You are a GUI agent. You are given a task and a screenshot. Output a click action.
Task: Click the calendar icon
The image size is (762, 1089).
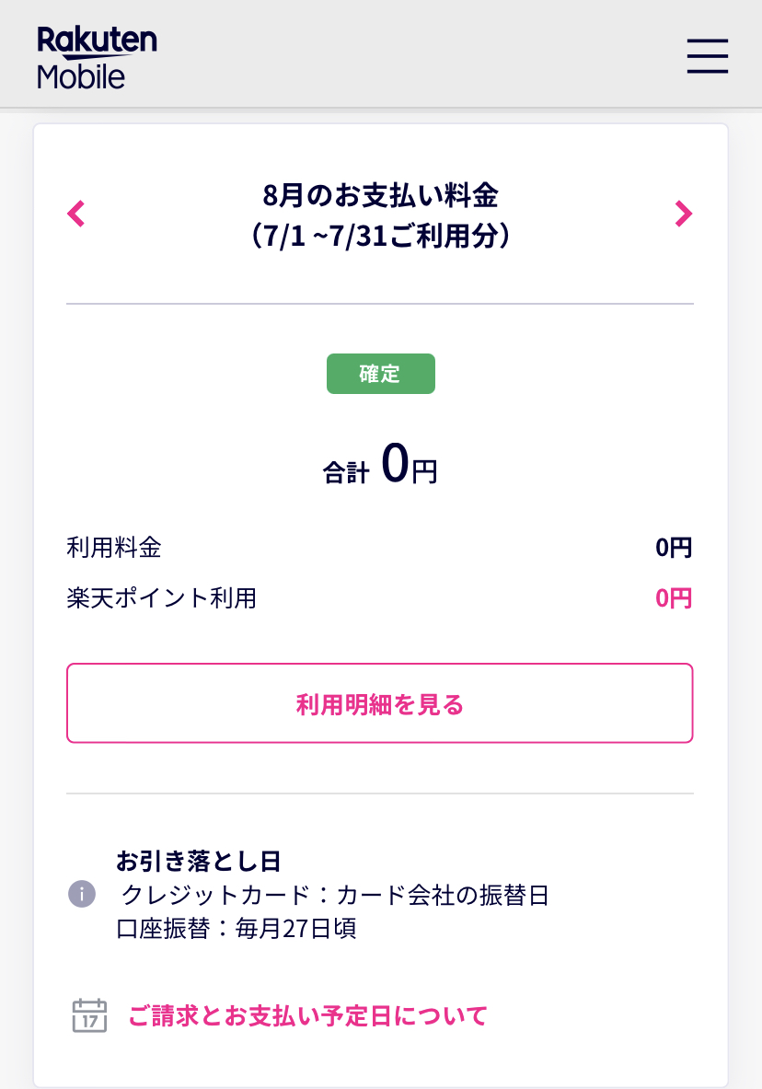tap(89, 1016)
